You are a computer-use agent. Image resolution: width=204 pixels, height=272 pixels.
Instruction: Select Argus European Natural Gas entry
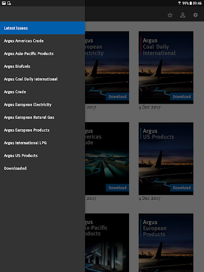[42, 117]
